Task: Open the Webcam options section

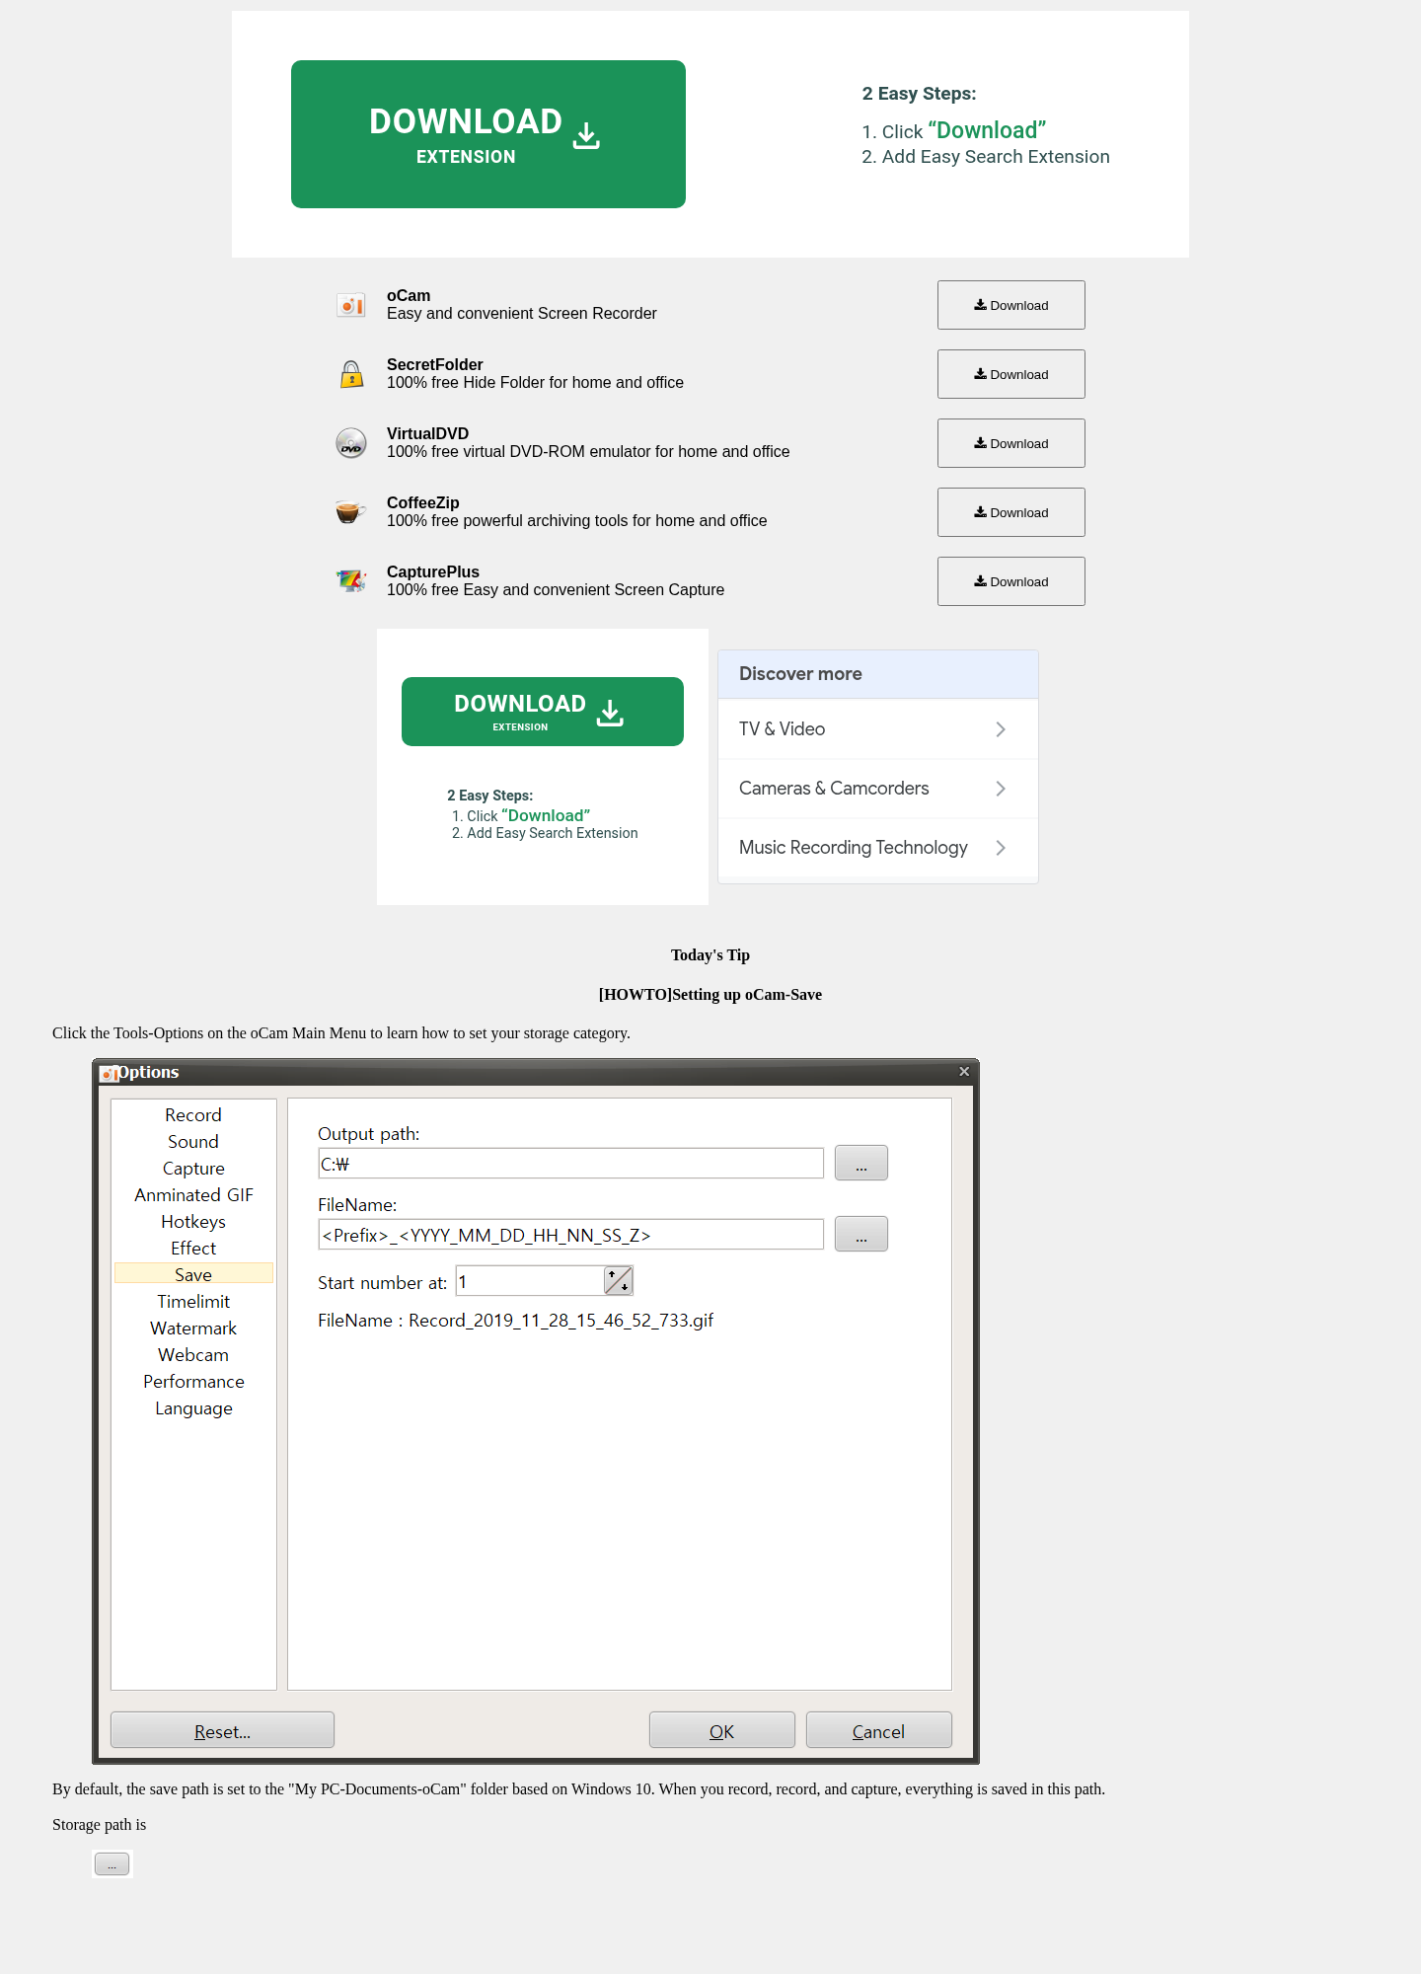Action: point(193,1355)
